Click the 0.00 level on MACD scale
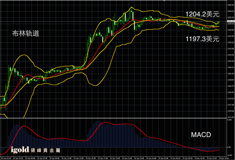 [x=229, y=147]
